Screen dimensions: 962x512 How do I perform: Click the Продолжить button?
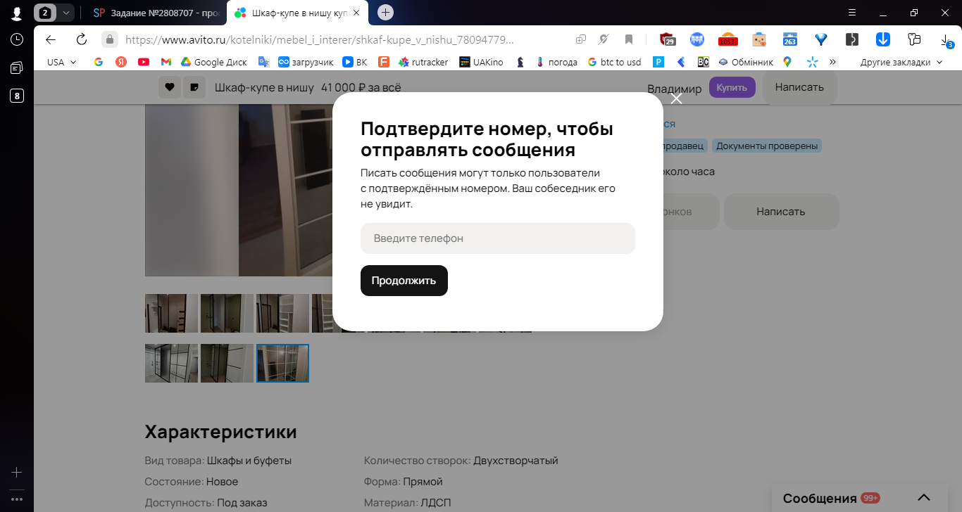click(404, 281)
